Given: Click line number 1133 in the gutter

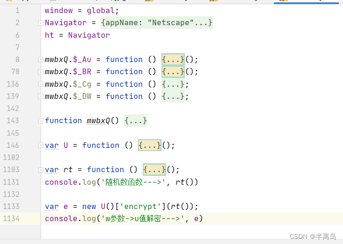Looking at the screenshot, I should click(11, 206).
